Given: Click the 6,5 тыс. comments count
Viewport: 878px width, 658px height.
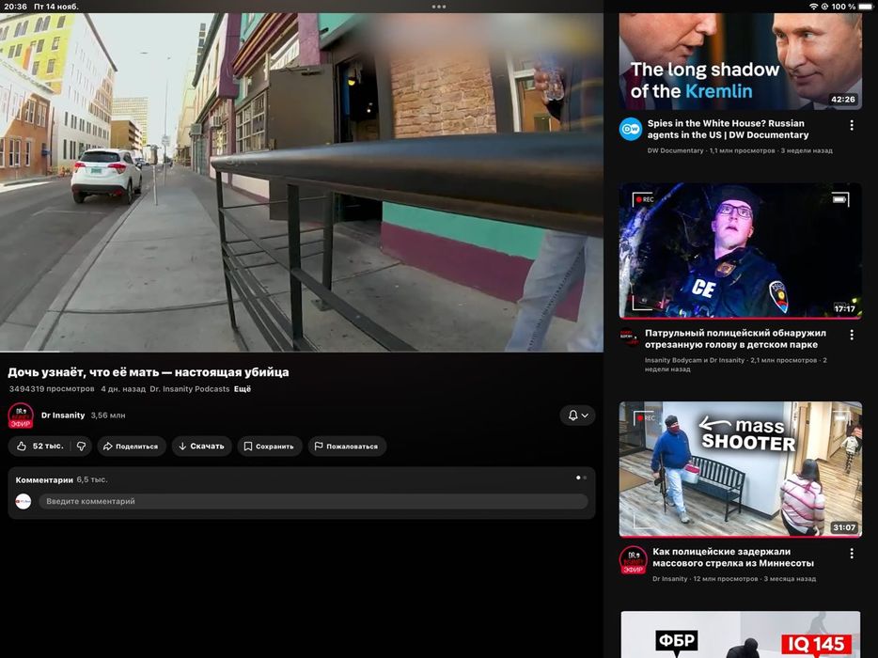Looking at the screenshot, I should [x=92, y=480].
